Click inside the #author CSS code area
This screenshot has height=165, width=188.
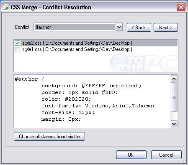click(92, 101)
